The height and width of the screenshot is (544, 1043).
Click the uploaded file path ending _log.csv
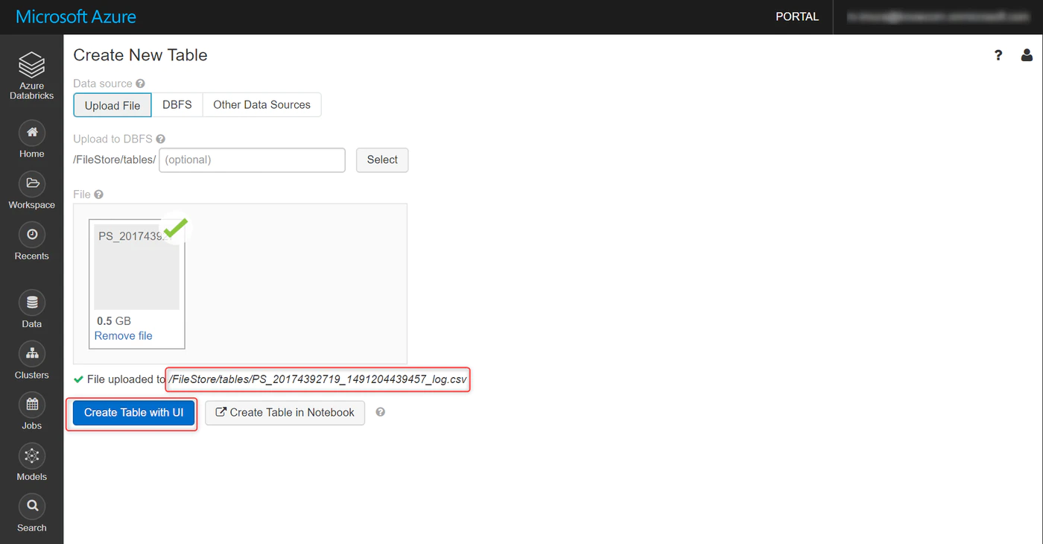point(318,380)
